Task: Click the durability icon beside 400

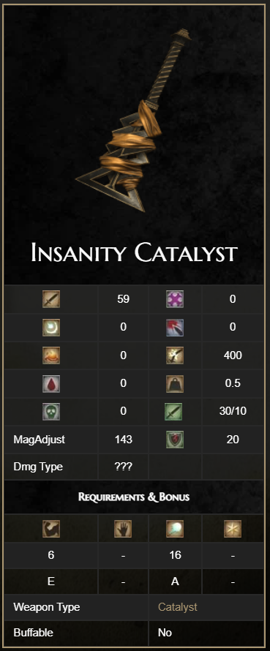Action: (175, 355)
